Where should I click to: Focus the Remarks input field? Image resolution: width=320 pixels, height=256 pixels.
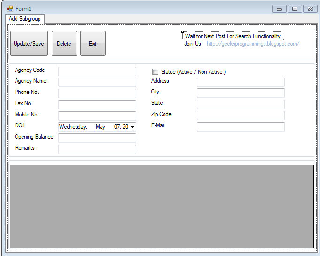pyautogui.click(x=97, y=149)
